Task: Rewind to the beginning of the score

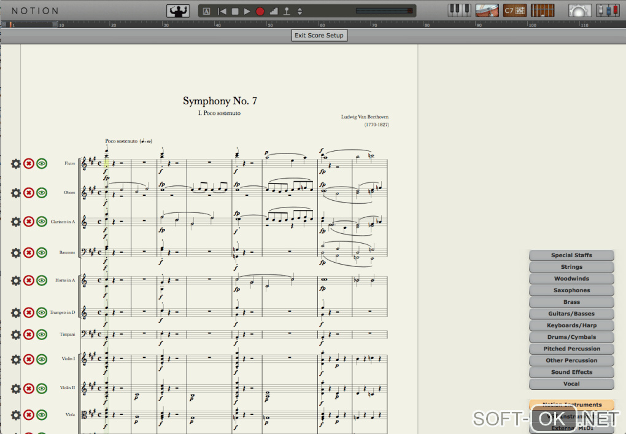Action: point(222,11)
